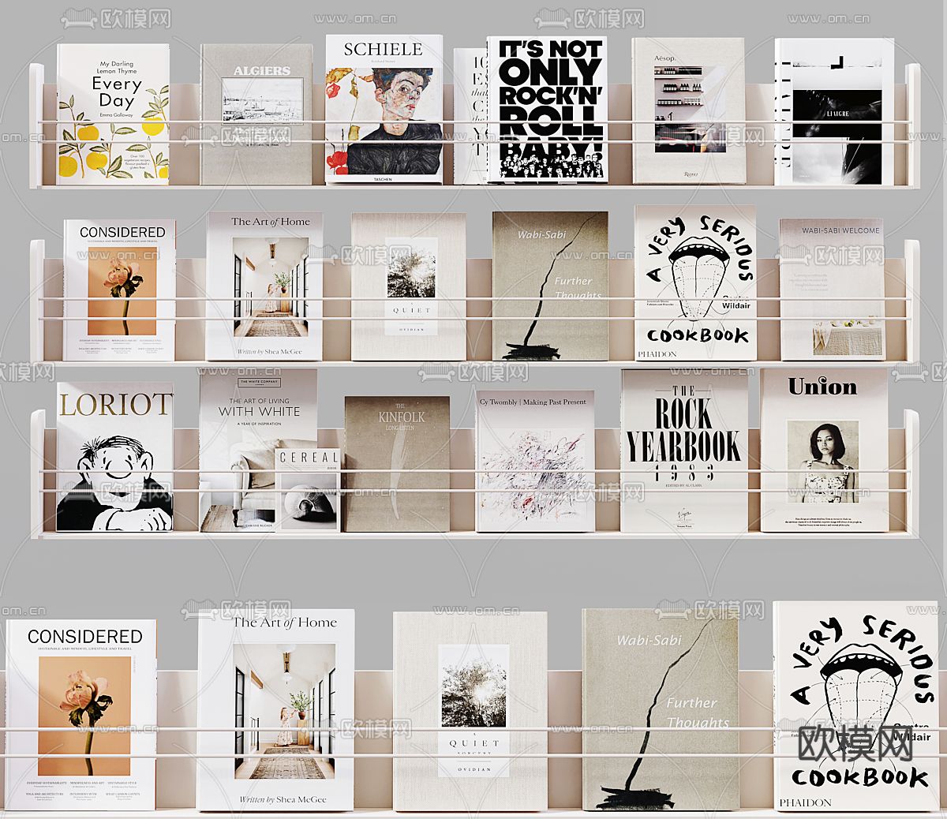947x819 pixels.
Task: Click the Union magazine cover with portrait
Action: coord(823,450)
